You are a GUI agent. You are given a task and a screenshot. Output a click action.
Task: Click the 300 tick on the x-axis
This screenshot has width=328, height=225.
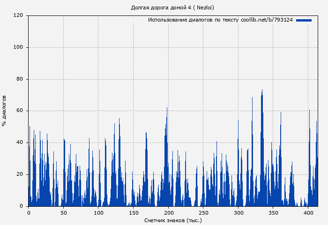[238, 213]
